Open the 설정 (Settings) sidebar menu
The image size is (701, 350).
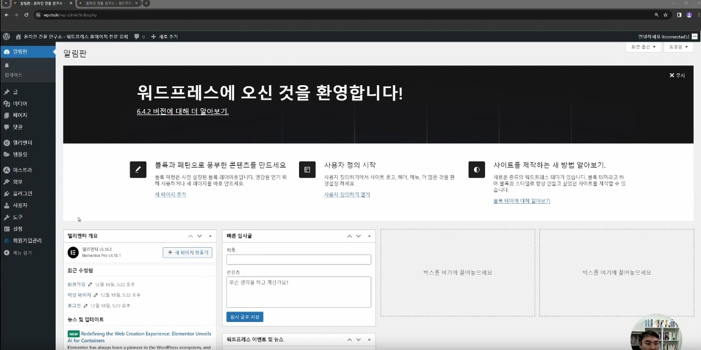click(18, 229)
